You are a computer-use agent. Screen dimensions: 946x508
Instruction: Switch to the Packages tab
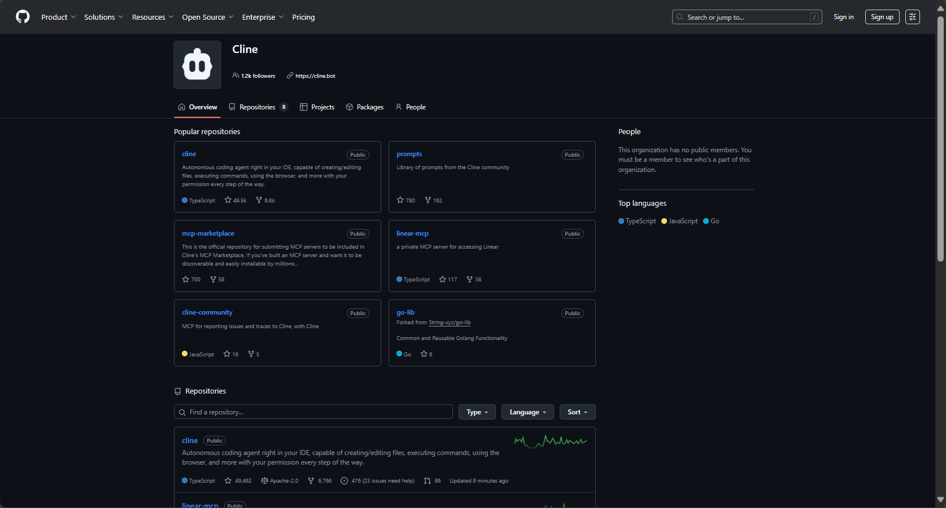(364, 107)
